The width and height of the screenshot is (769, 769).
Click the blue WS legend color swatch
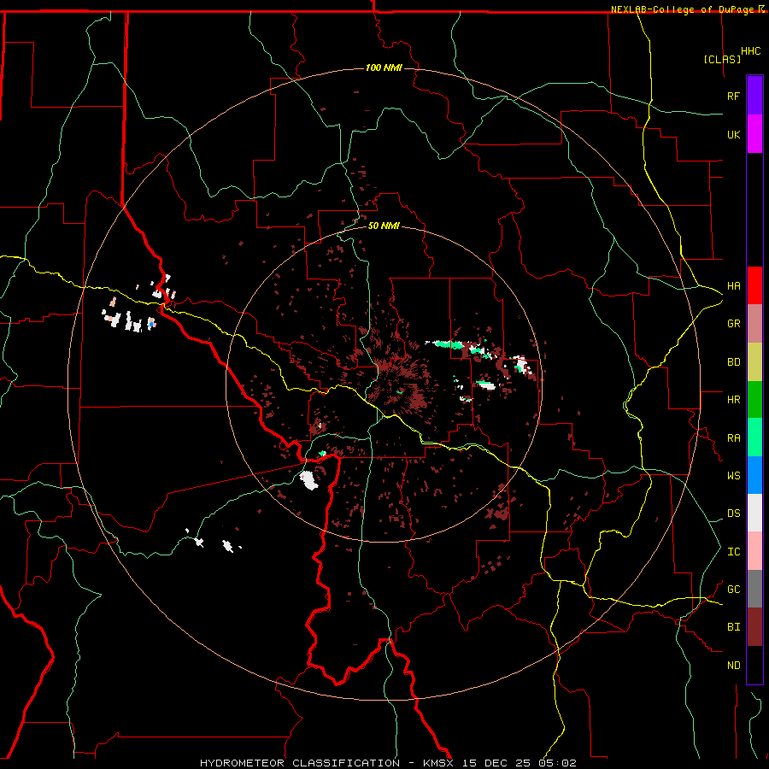tap(754, 475)
